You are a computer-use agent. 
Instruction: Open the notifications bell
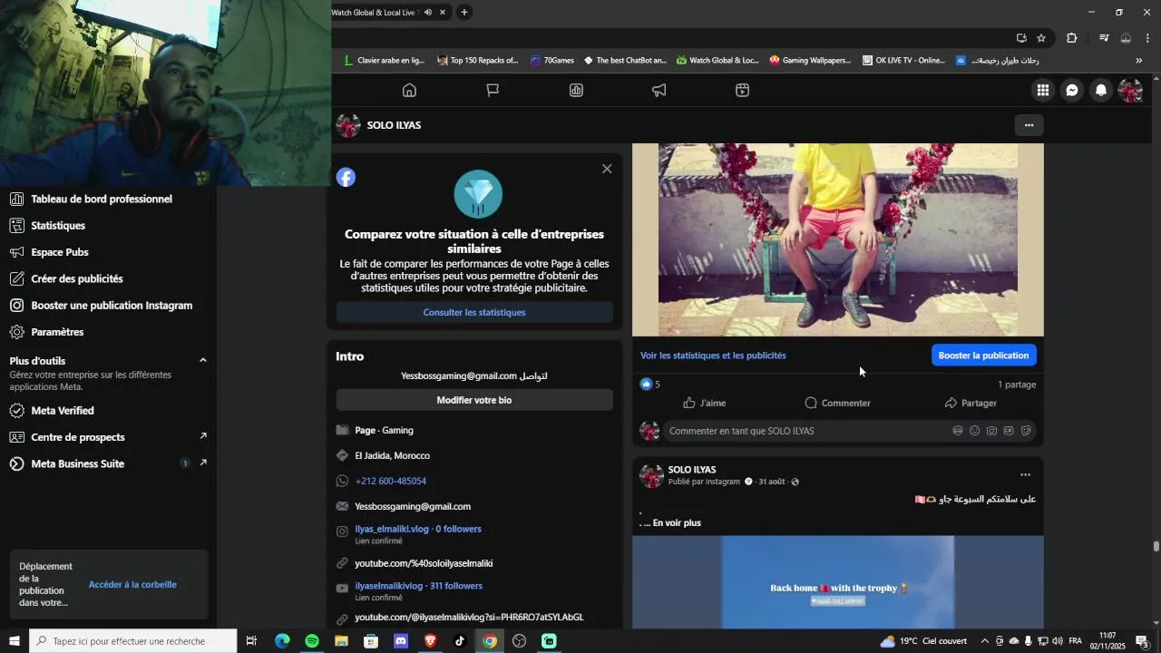click(x=1101, y=91)
